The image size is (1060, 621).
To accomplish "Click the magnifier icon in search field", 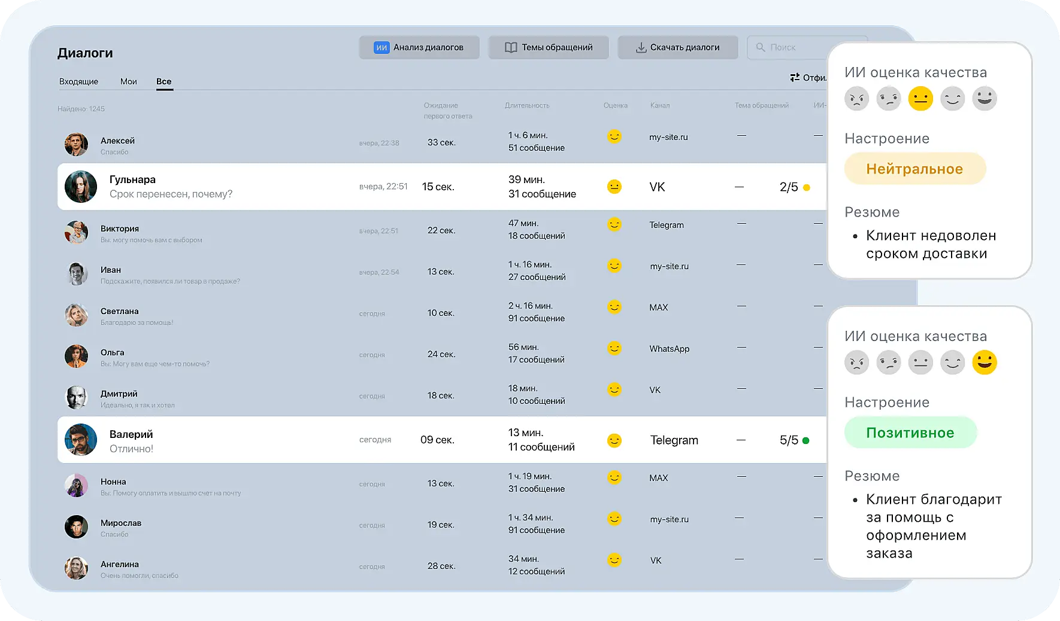I will point(761,47).
